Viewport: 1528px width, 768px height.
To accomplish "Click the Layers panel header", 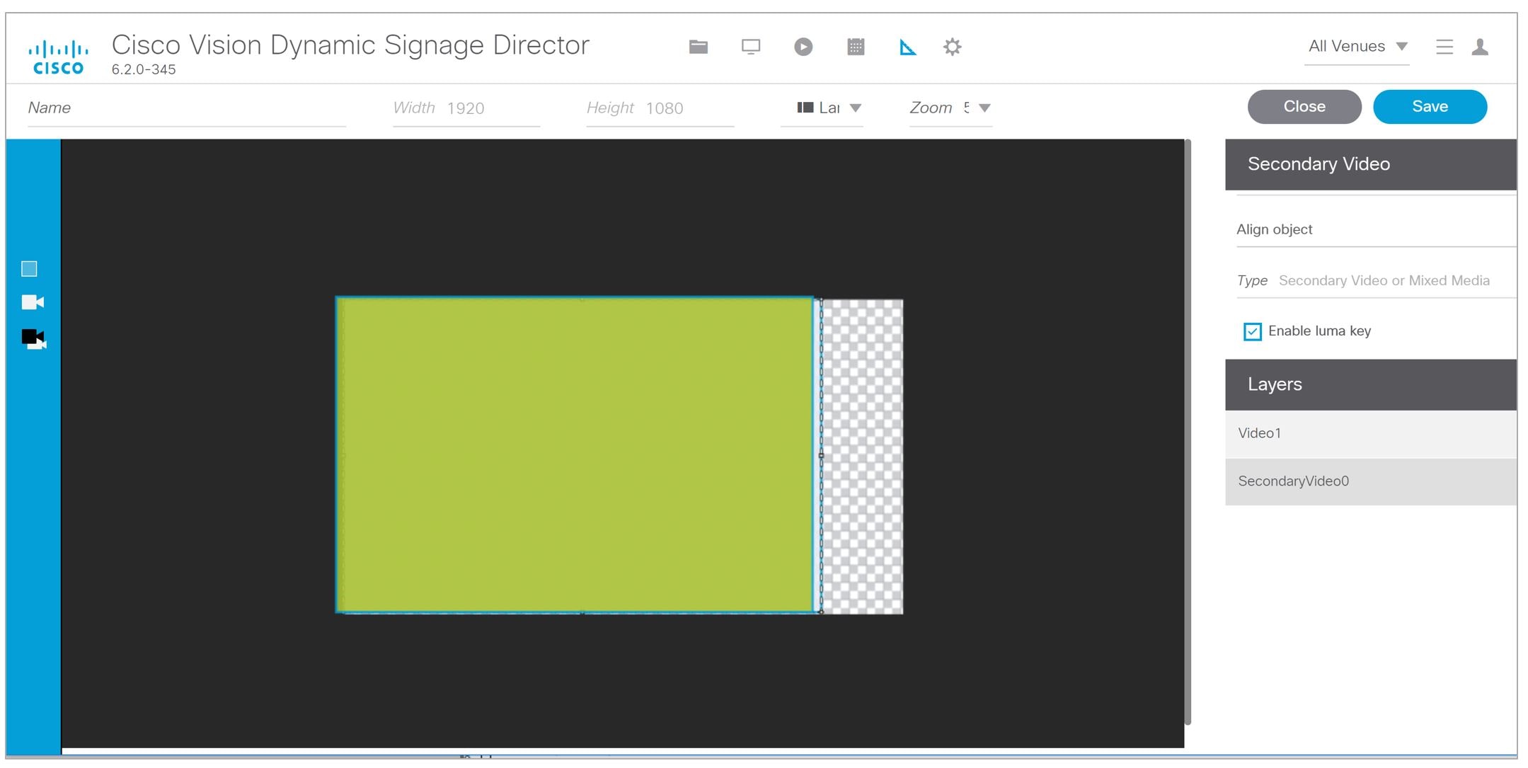I will [1370, 384].
